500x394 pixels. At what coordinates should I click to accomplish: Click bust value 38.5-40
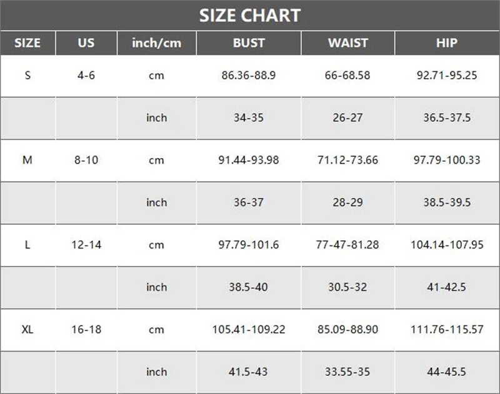249,287
